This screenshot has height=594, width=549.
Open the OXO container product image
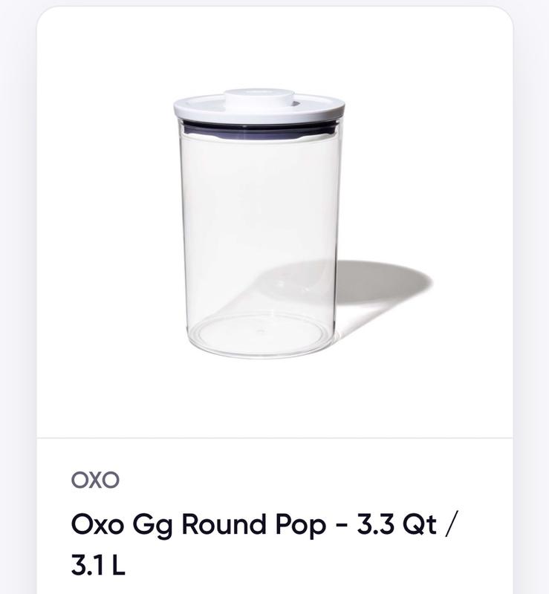274,223
